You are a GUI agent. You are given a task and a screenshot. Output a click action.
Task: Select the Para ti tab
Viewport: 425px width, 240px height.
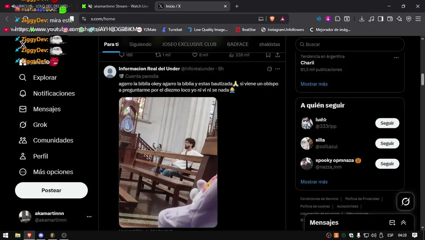tap(111, 44)
